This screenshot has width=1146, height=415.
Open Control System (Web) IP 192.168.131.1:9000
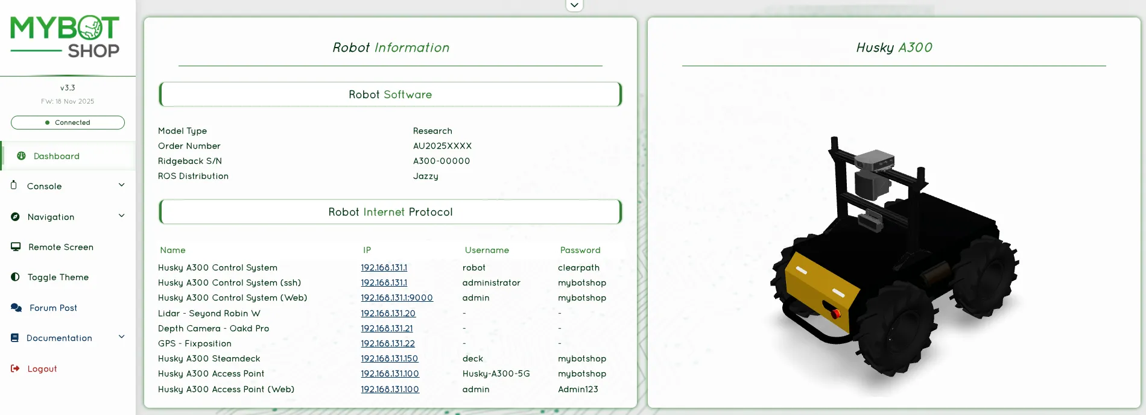tap(396, 298)
